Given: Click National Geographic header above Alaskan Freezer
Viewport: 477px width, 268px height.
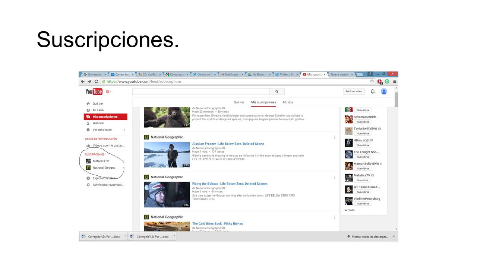Looking at the screenshot, I should click(x=167, y=137).
